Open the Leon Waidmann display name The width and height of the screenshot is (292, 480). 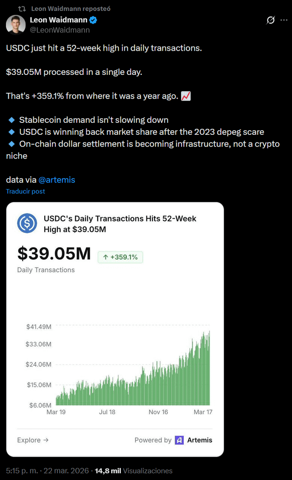point(58,20)
